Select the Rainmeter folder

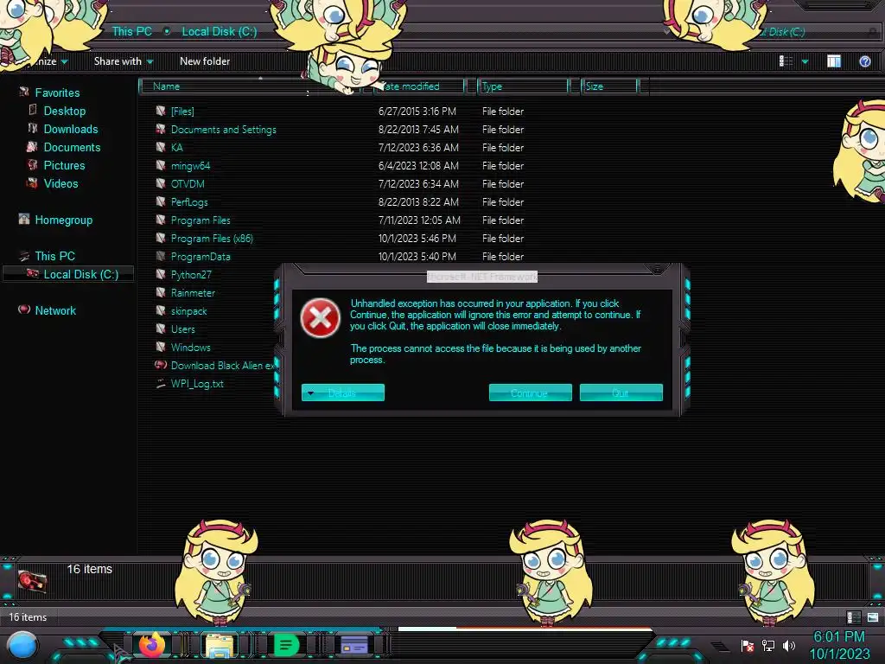pos(193,292)
